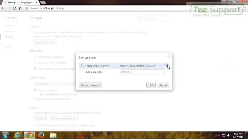Viewport: 248px width, 139px height.
Task: Open About in the left sidebar
Action: 8,47
